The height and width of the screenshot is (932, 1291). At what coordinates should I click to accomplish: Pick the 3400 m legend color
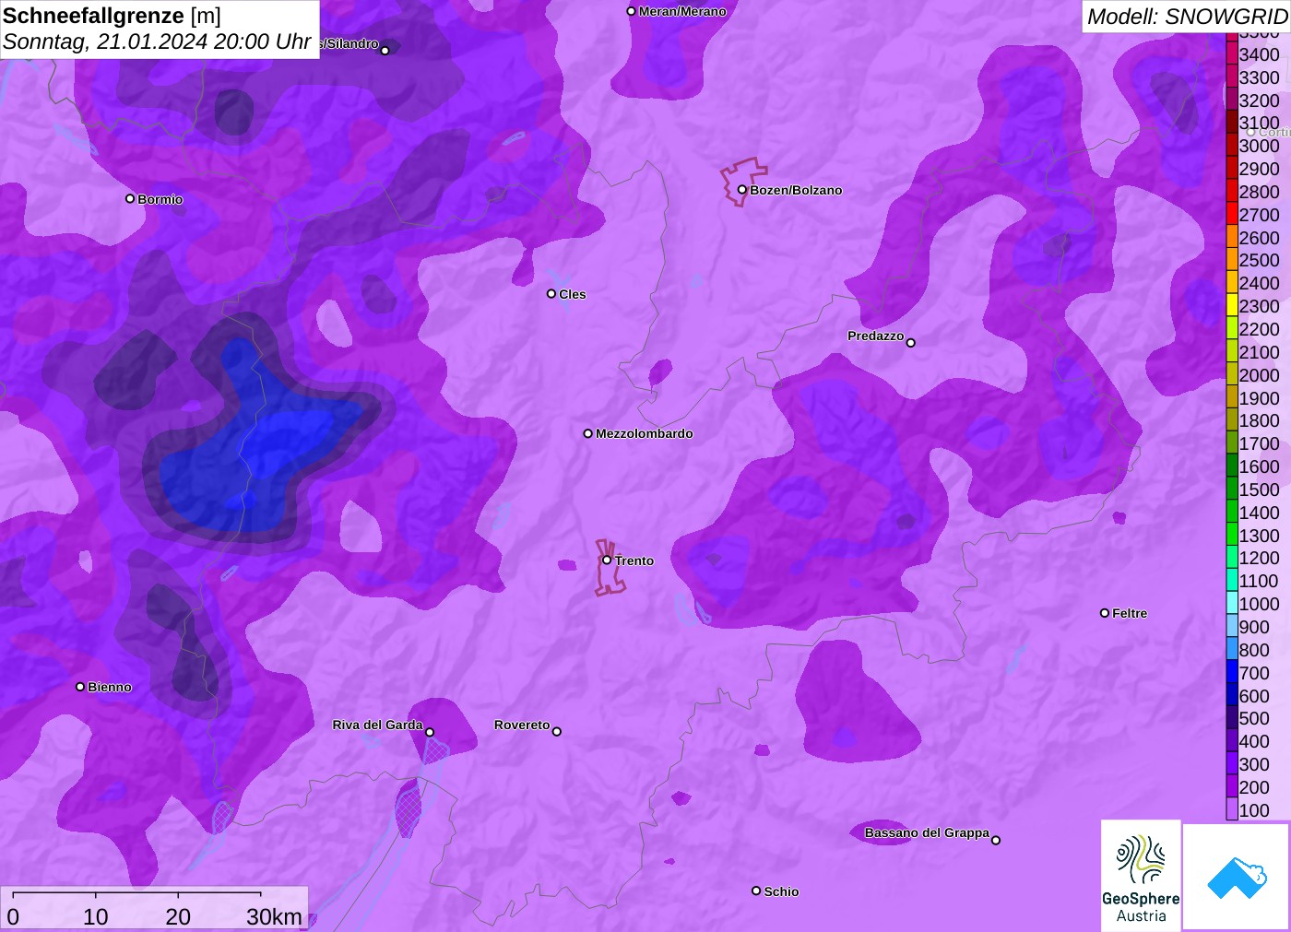point(1232,54)
